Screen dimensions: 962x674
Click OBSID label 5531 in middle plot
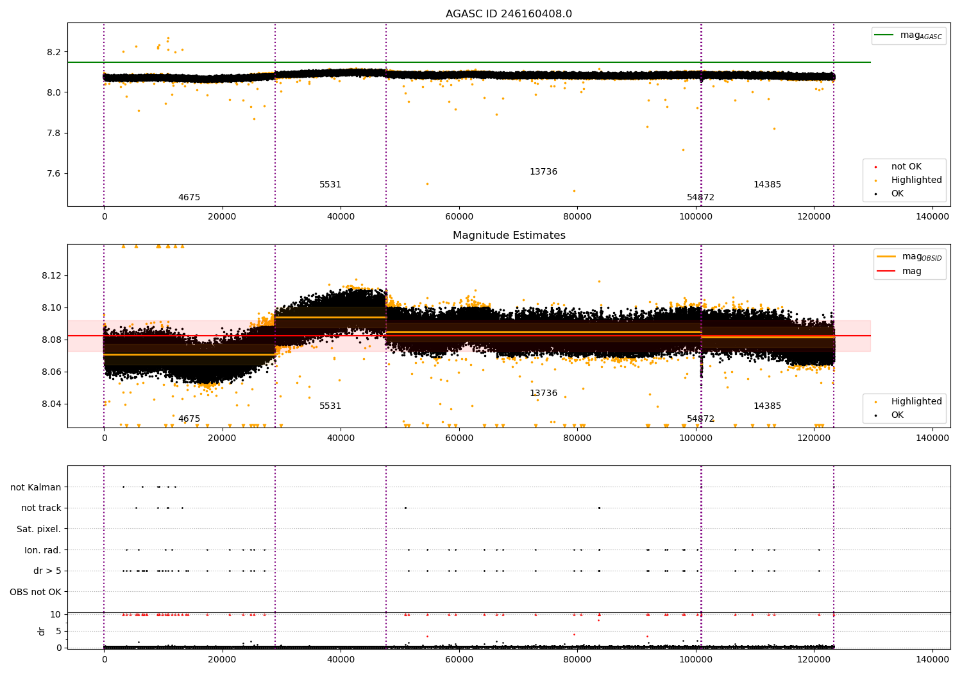pos(330,406)
